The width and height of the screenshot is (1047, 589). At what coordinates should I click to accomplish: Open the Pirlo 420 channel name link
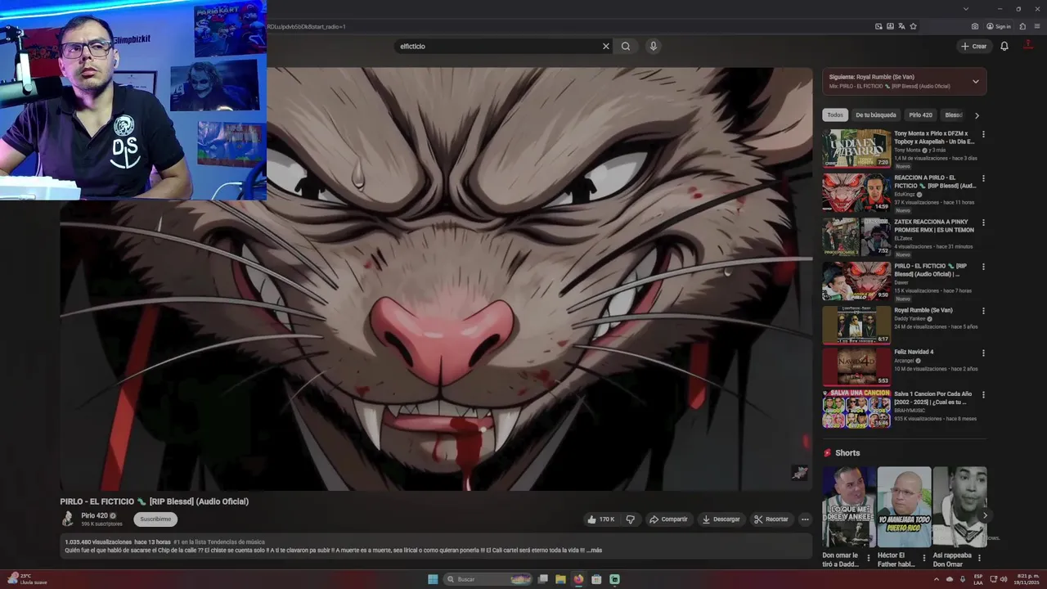click(94, 516)
